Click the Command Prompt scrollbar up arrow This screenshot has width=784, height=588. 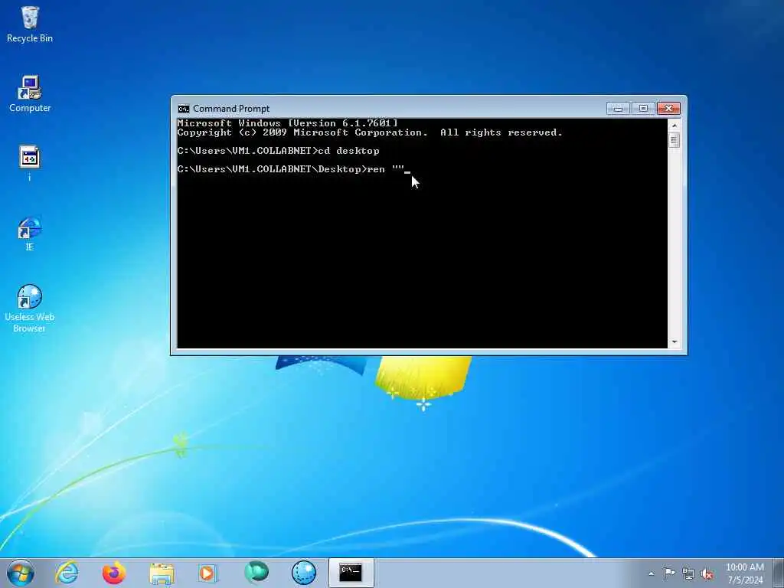pyautogui.click(x=674, y=126)
